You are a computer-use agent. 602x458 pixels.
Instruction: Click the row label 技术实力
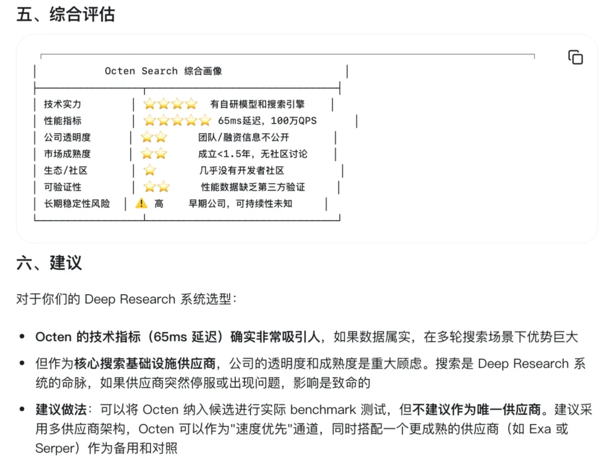pyautogui.click(x=62, y=104)
